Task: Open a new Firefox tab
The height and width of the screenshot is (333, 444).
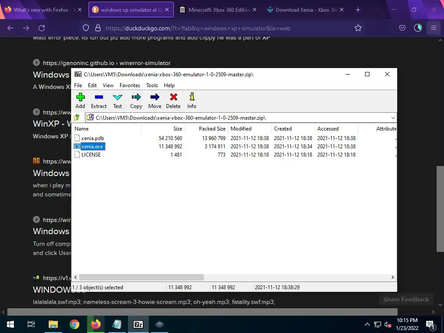Action: [x=358, y=10]
